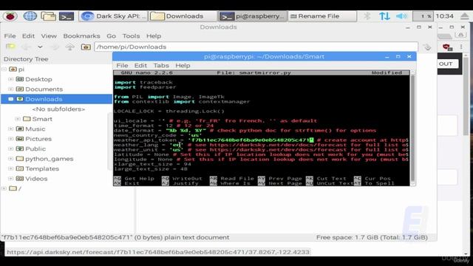Image resolution: width=473 pixels, height=266 pixels.
Task: Go forward using the file manager forward arrow
Action: (x=55, y=47)
